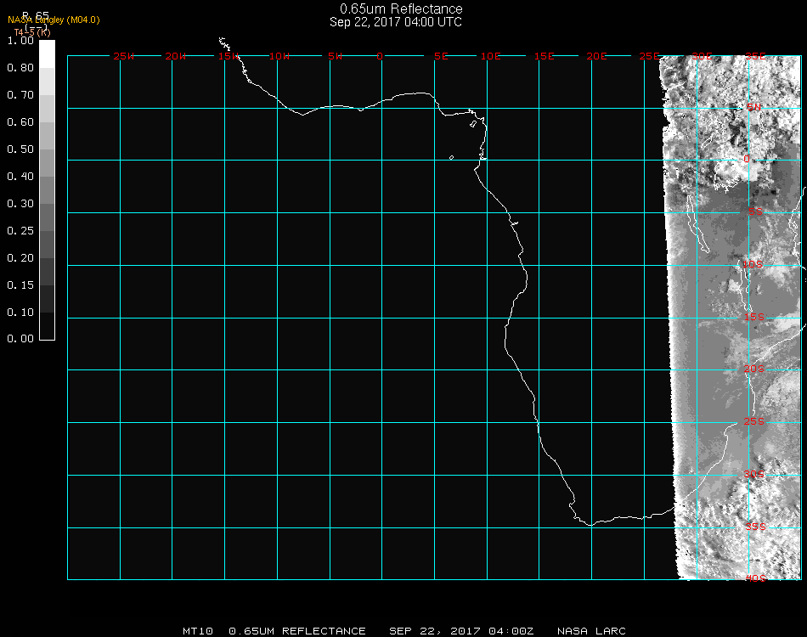Viewport: 807px width, 637px height.
Task: Click the 20S latitude label
Action: click(x=754, y=369)
